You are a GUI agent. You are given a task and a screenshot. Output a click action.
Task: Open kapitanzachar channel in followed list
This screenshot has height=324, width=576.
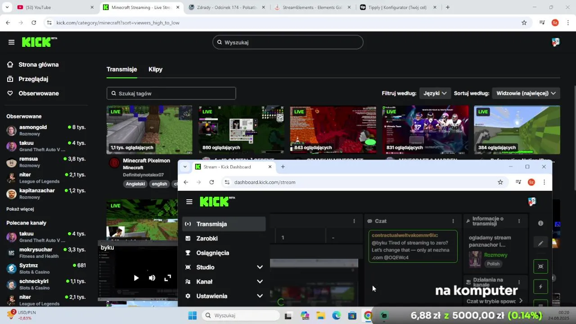pos(46,193)
